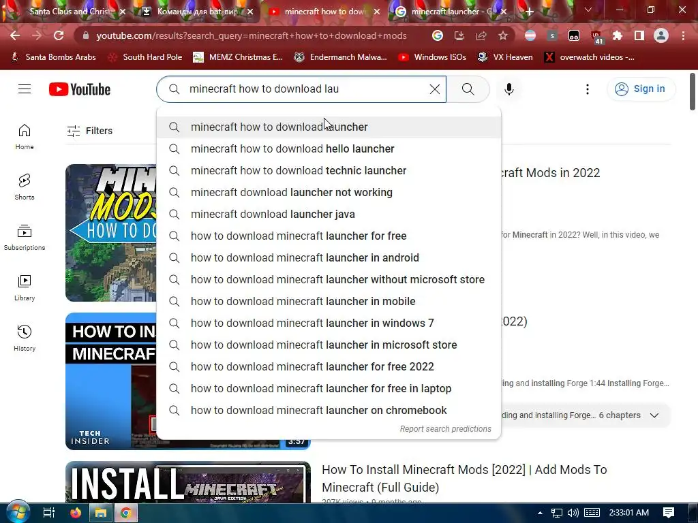Open Shorts in the sidebar

[x=25, y=187]
